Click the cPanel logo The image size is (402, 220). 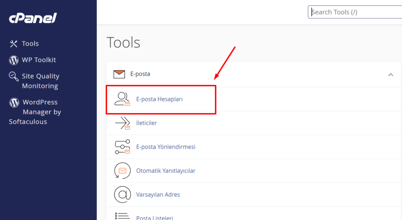(33, 18)
